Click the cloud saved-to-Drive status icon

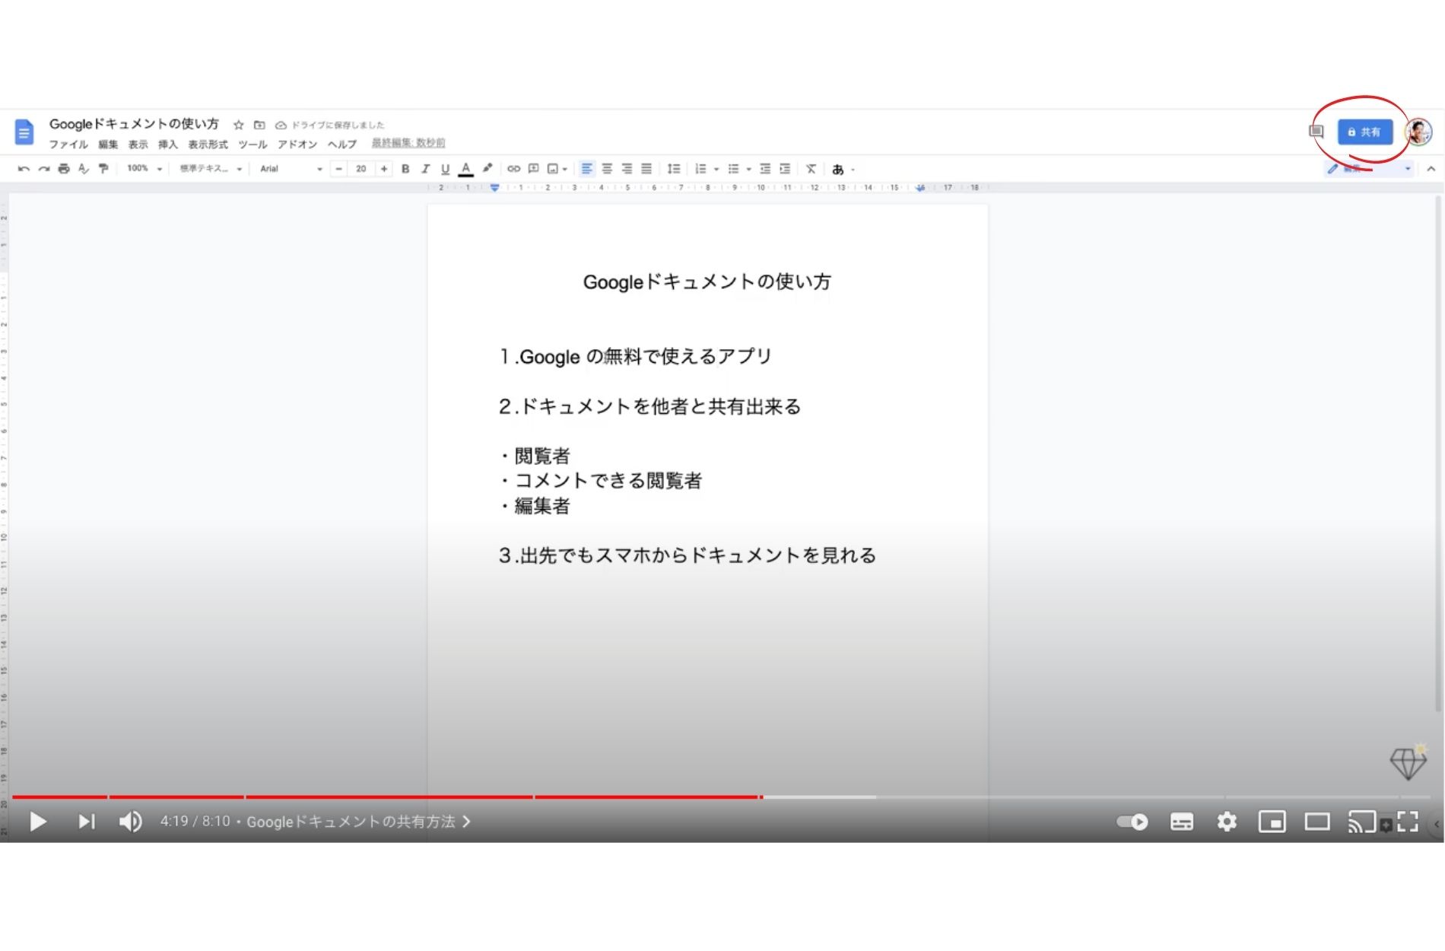click(281, 125)
